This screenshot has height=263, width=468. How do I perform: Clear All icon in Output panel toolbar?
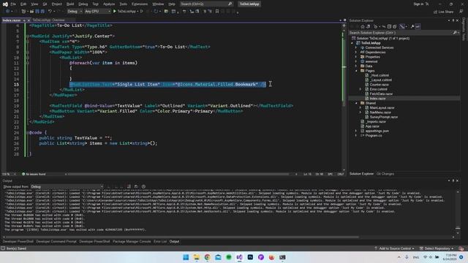pyautogui.click(x=129, y=186)
